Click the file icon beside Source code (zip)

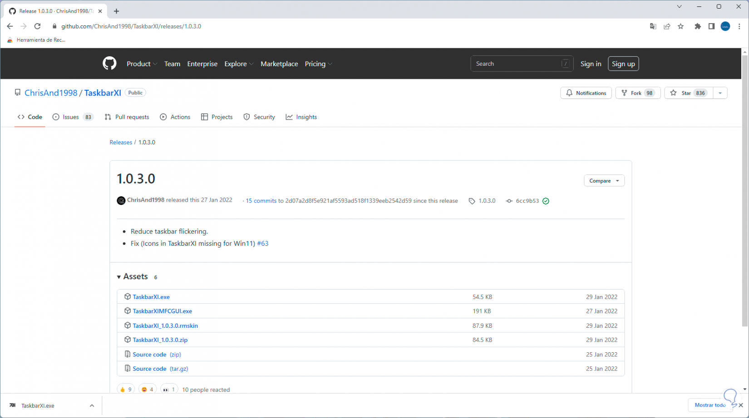tap(128, 354)
